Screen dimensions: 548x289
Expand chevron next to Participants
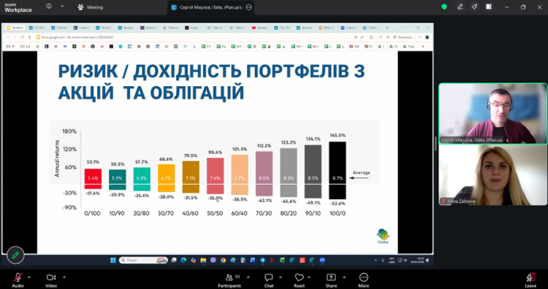(x=248, y=277)
